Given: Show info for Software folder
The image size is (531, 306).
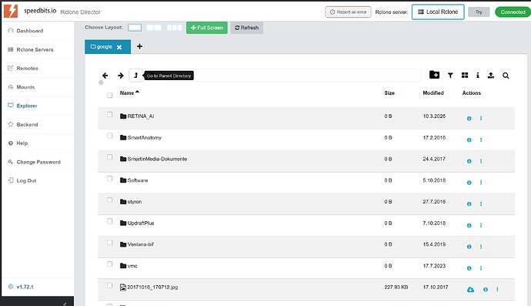Looking at the screenshot, I should tap(469, 183).
